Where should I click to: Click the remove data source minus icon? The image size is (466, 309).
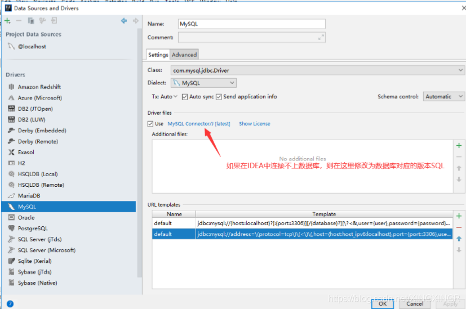(x=19, y=21)
